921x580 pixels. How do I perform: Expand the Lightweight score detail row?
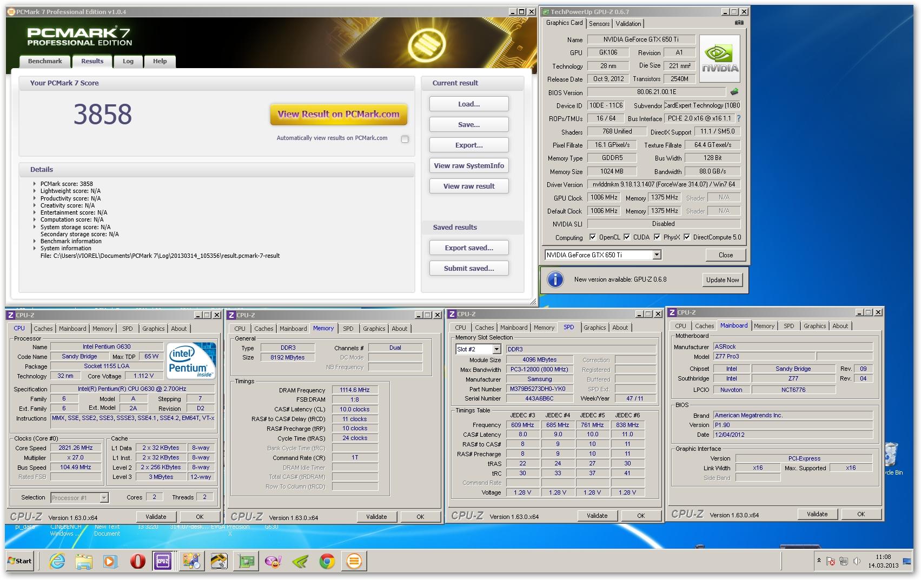(35, 191)
